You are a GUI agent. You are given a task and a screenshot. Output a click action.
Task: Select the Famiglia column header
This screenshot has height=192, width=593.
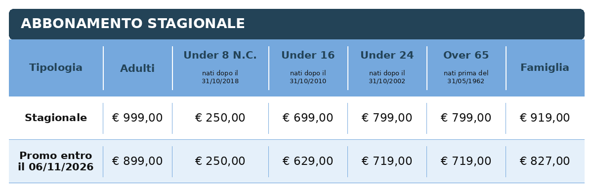pos(545,68)
